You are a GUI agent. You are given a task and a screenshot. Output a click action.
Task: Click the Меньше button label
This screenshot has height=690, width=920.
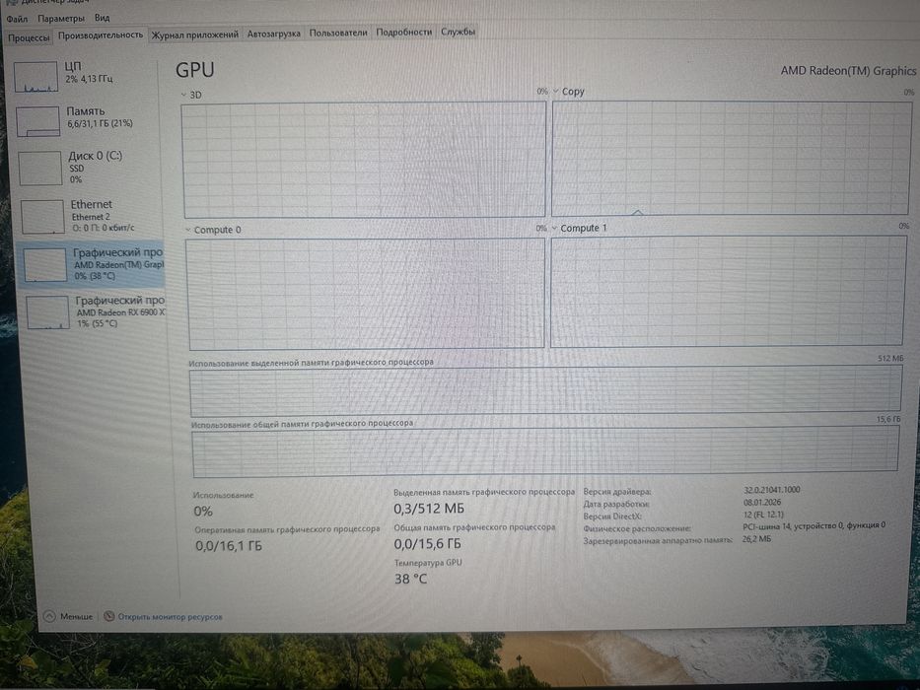click(x=76, y=617)
